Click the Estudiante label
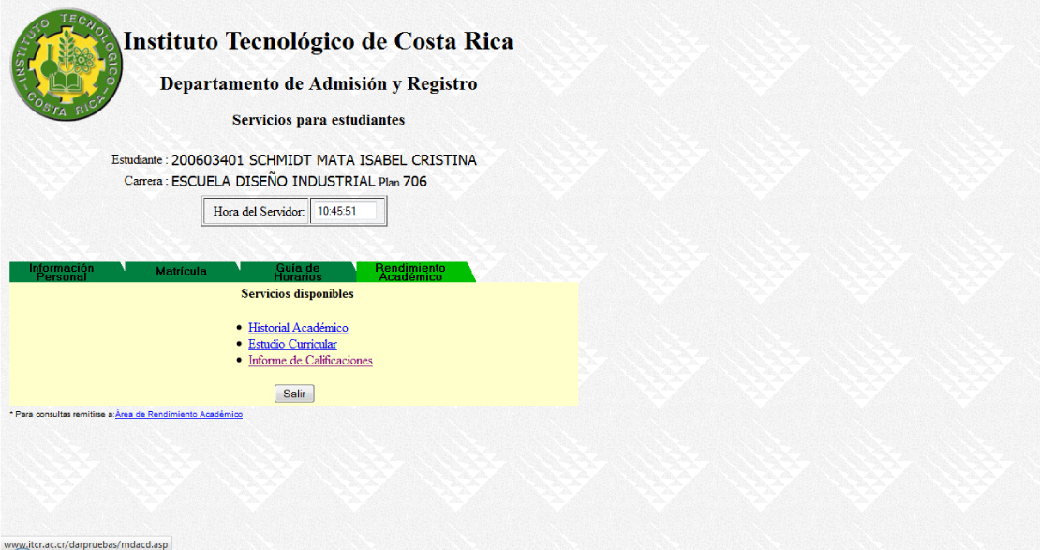 coord(140,160)
